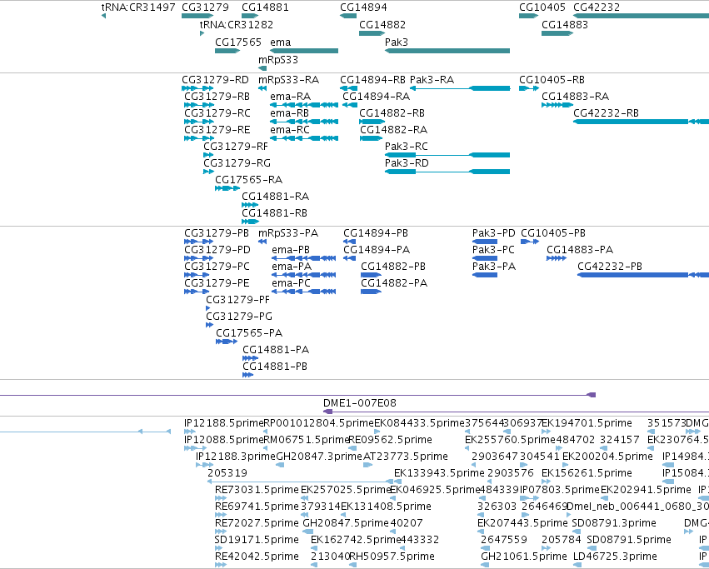Select the CG31279-RF transcript label
Viewport: 709px width, 569px height.
(x=236, y=147)
